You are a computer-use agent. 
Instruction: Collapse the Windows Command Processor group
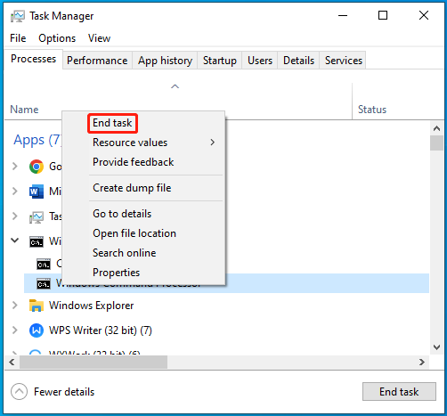pos(15,241)
